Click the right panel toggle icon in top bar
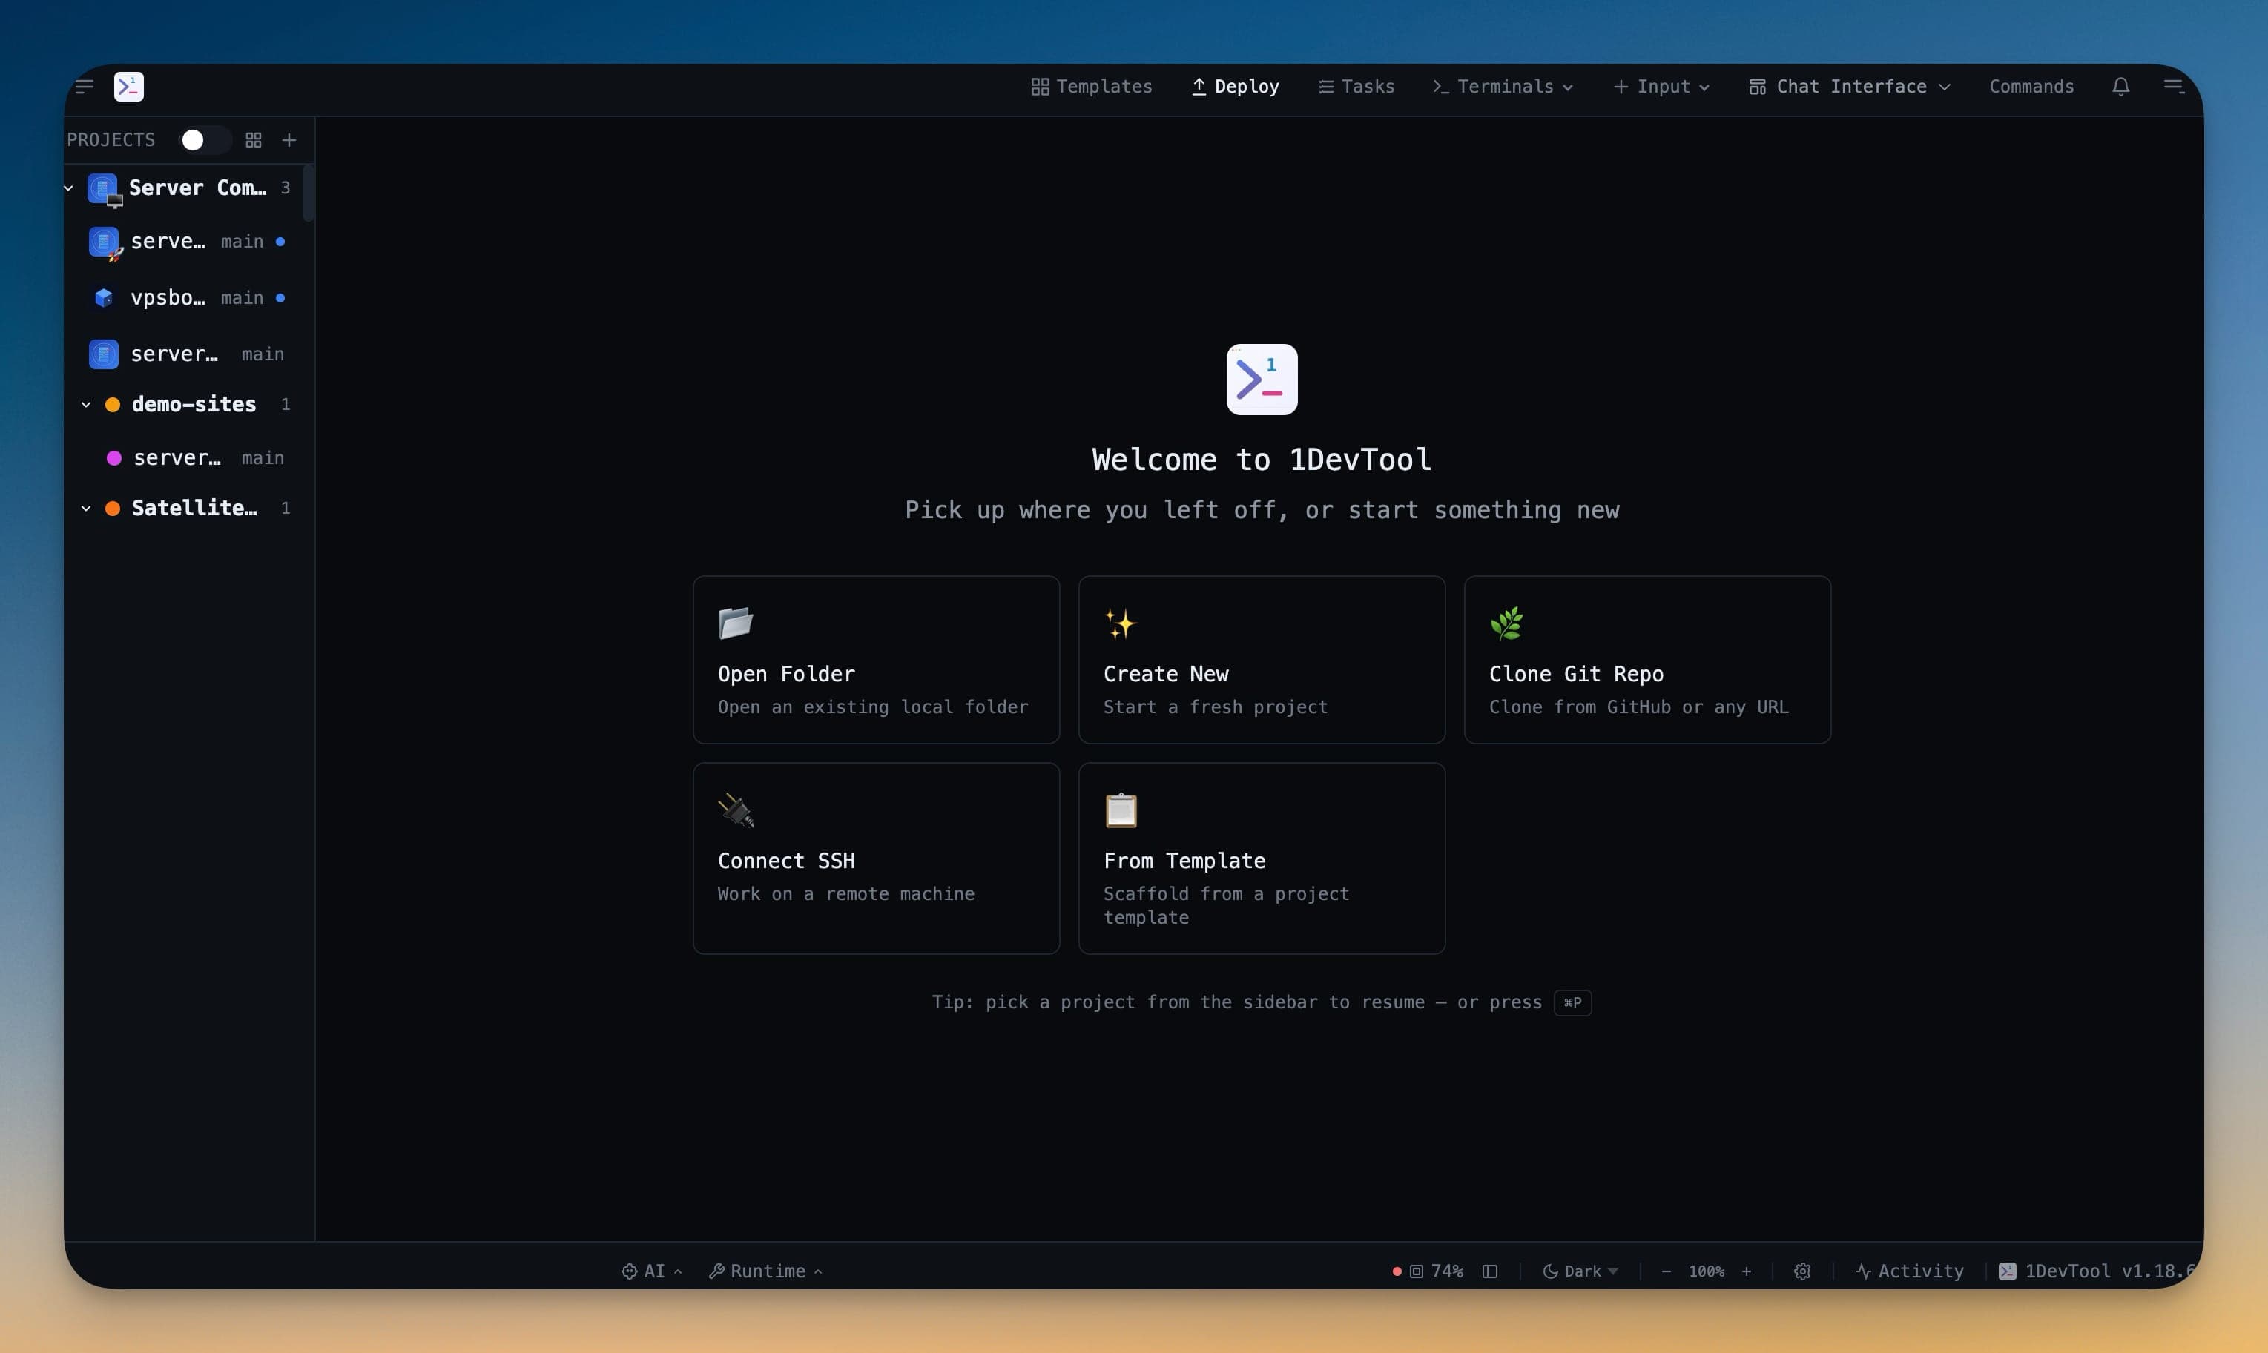Viewport: 2268px width, 1353px height. point(2173,87)
